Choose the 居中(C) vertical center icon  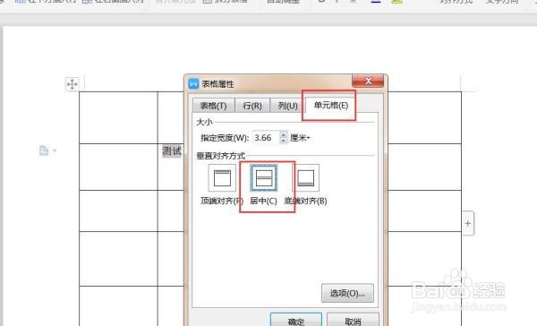[264, 178]
